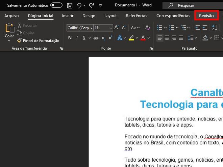The height and width of the screenshot is (167, 223).
Task: Open the Arquivo tab
Action: 11,16
